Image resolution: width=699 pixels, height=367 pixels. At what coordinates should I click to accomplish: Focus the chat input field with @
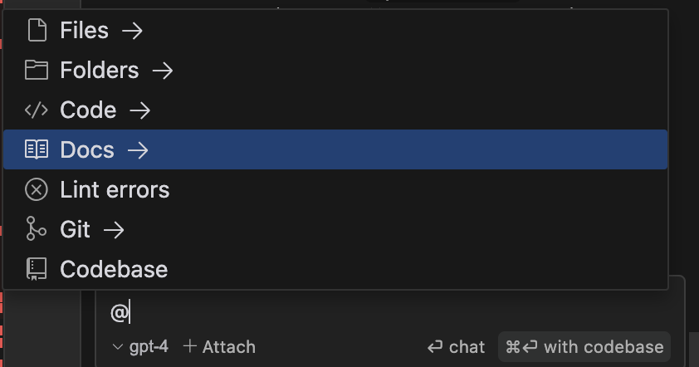pos(388,312)
